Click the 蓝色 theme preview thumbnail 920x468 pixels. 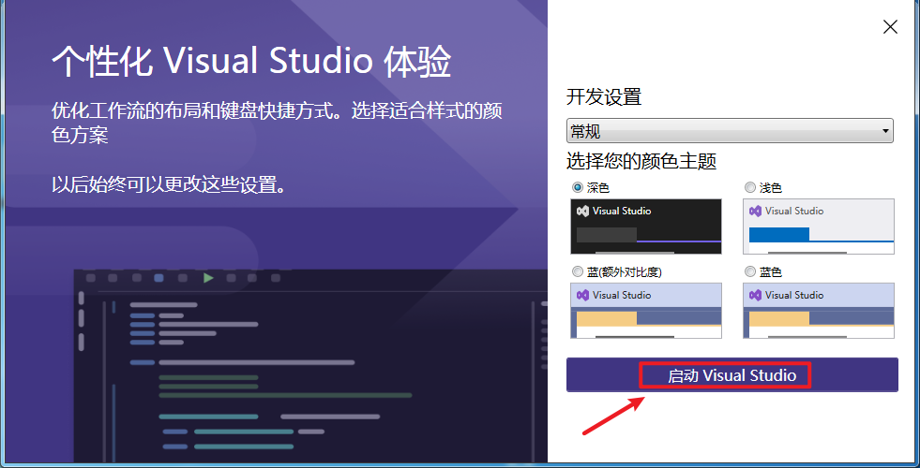pyautogui.click(x=819, y=311)
